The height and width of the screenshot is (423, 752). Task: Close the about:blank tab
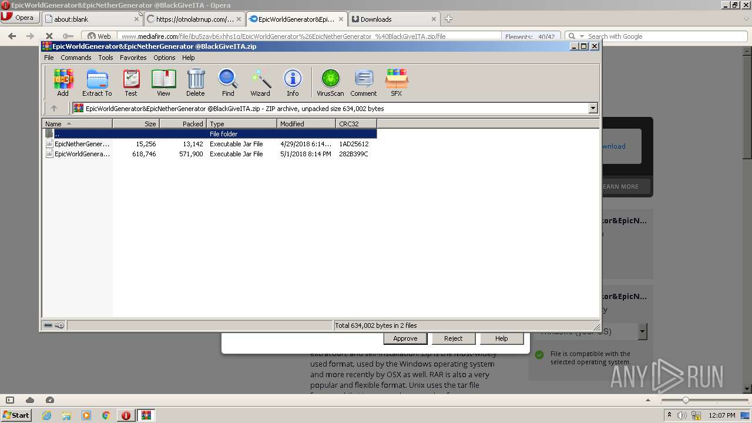[136, 19]
